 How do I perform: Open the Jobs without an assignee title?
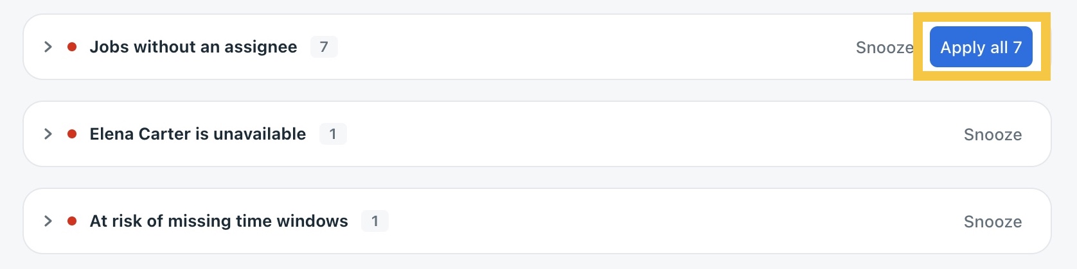[193, 47]
